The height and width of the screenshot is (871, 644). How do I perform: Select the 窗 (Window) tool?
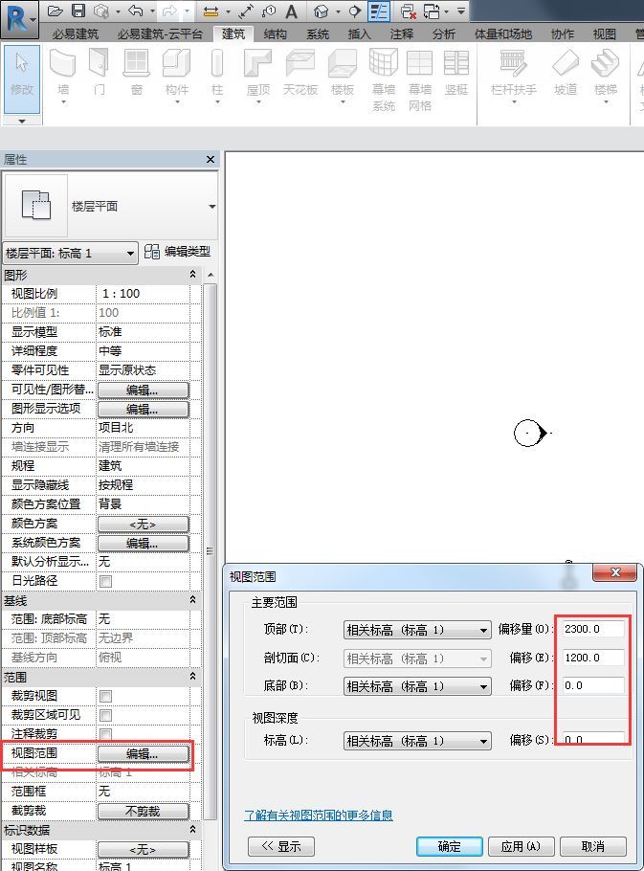pos(137,65)
